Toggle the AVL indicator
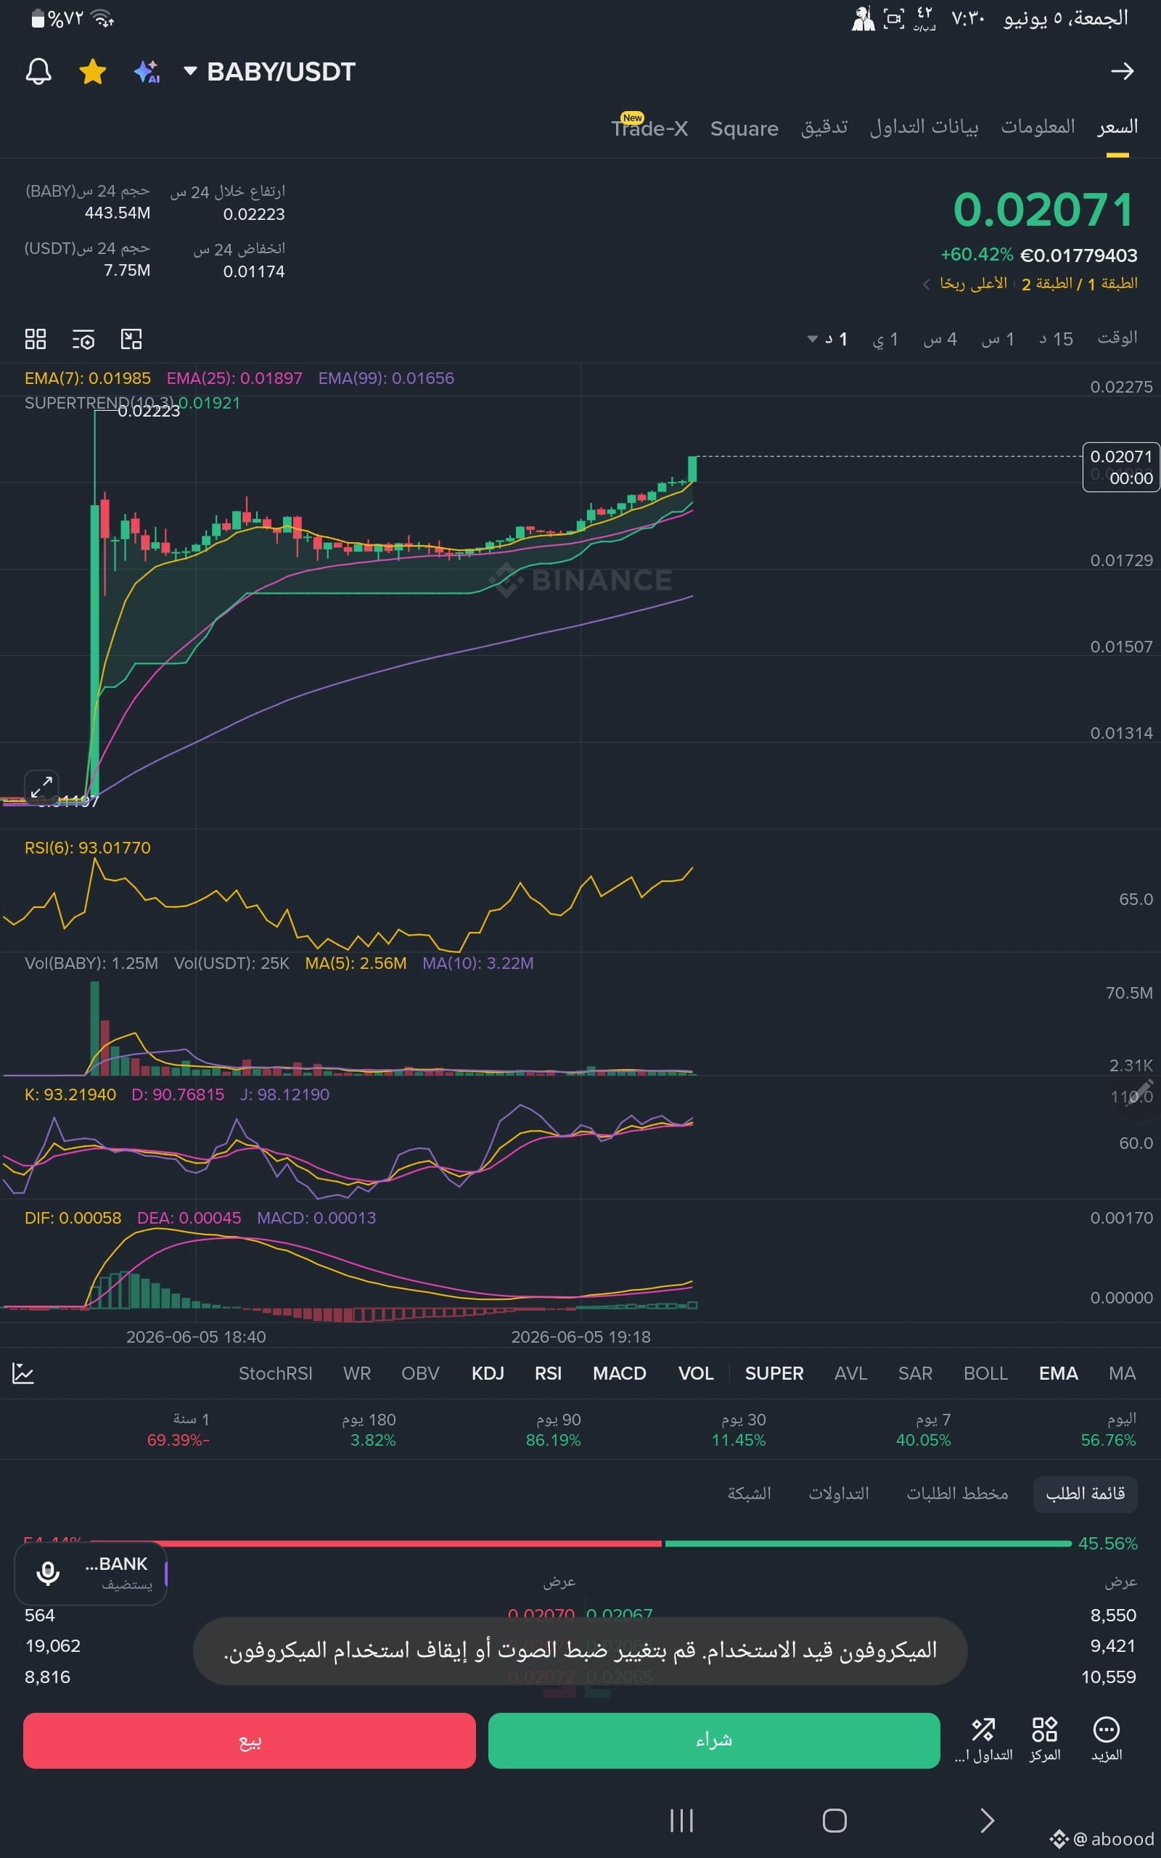Image resolution: width=1161 pixels, height=1858 pixels. (850, 1373)
